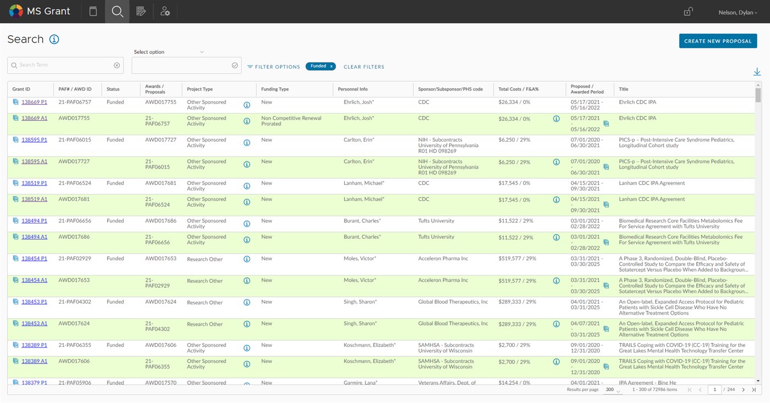Click the Search Term input field
The width and height of the screenshot is (770, 403).
(x=65, y=65)
